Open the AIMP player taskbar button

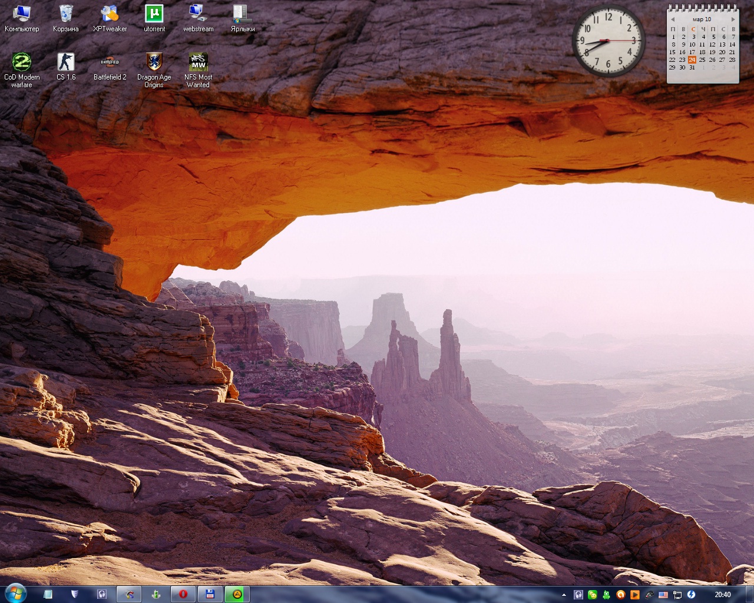(x=237, y=594)
